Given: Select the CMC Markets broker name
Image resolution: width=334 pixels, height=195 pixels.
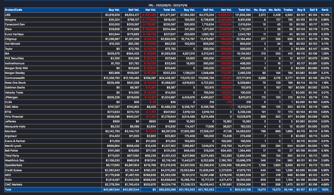Looking at the screenshot, I should (13, 184).
